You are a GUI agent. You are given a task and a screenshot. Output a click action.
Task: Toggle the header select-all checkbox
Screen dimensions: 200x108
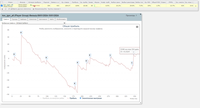click(x=2, y=2)
